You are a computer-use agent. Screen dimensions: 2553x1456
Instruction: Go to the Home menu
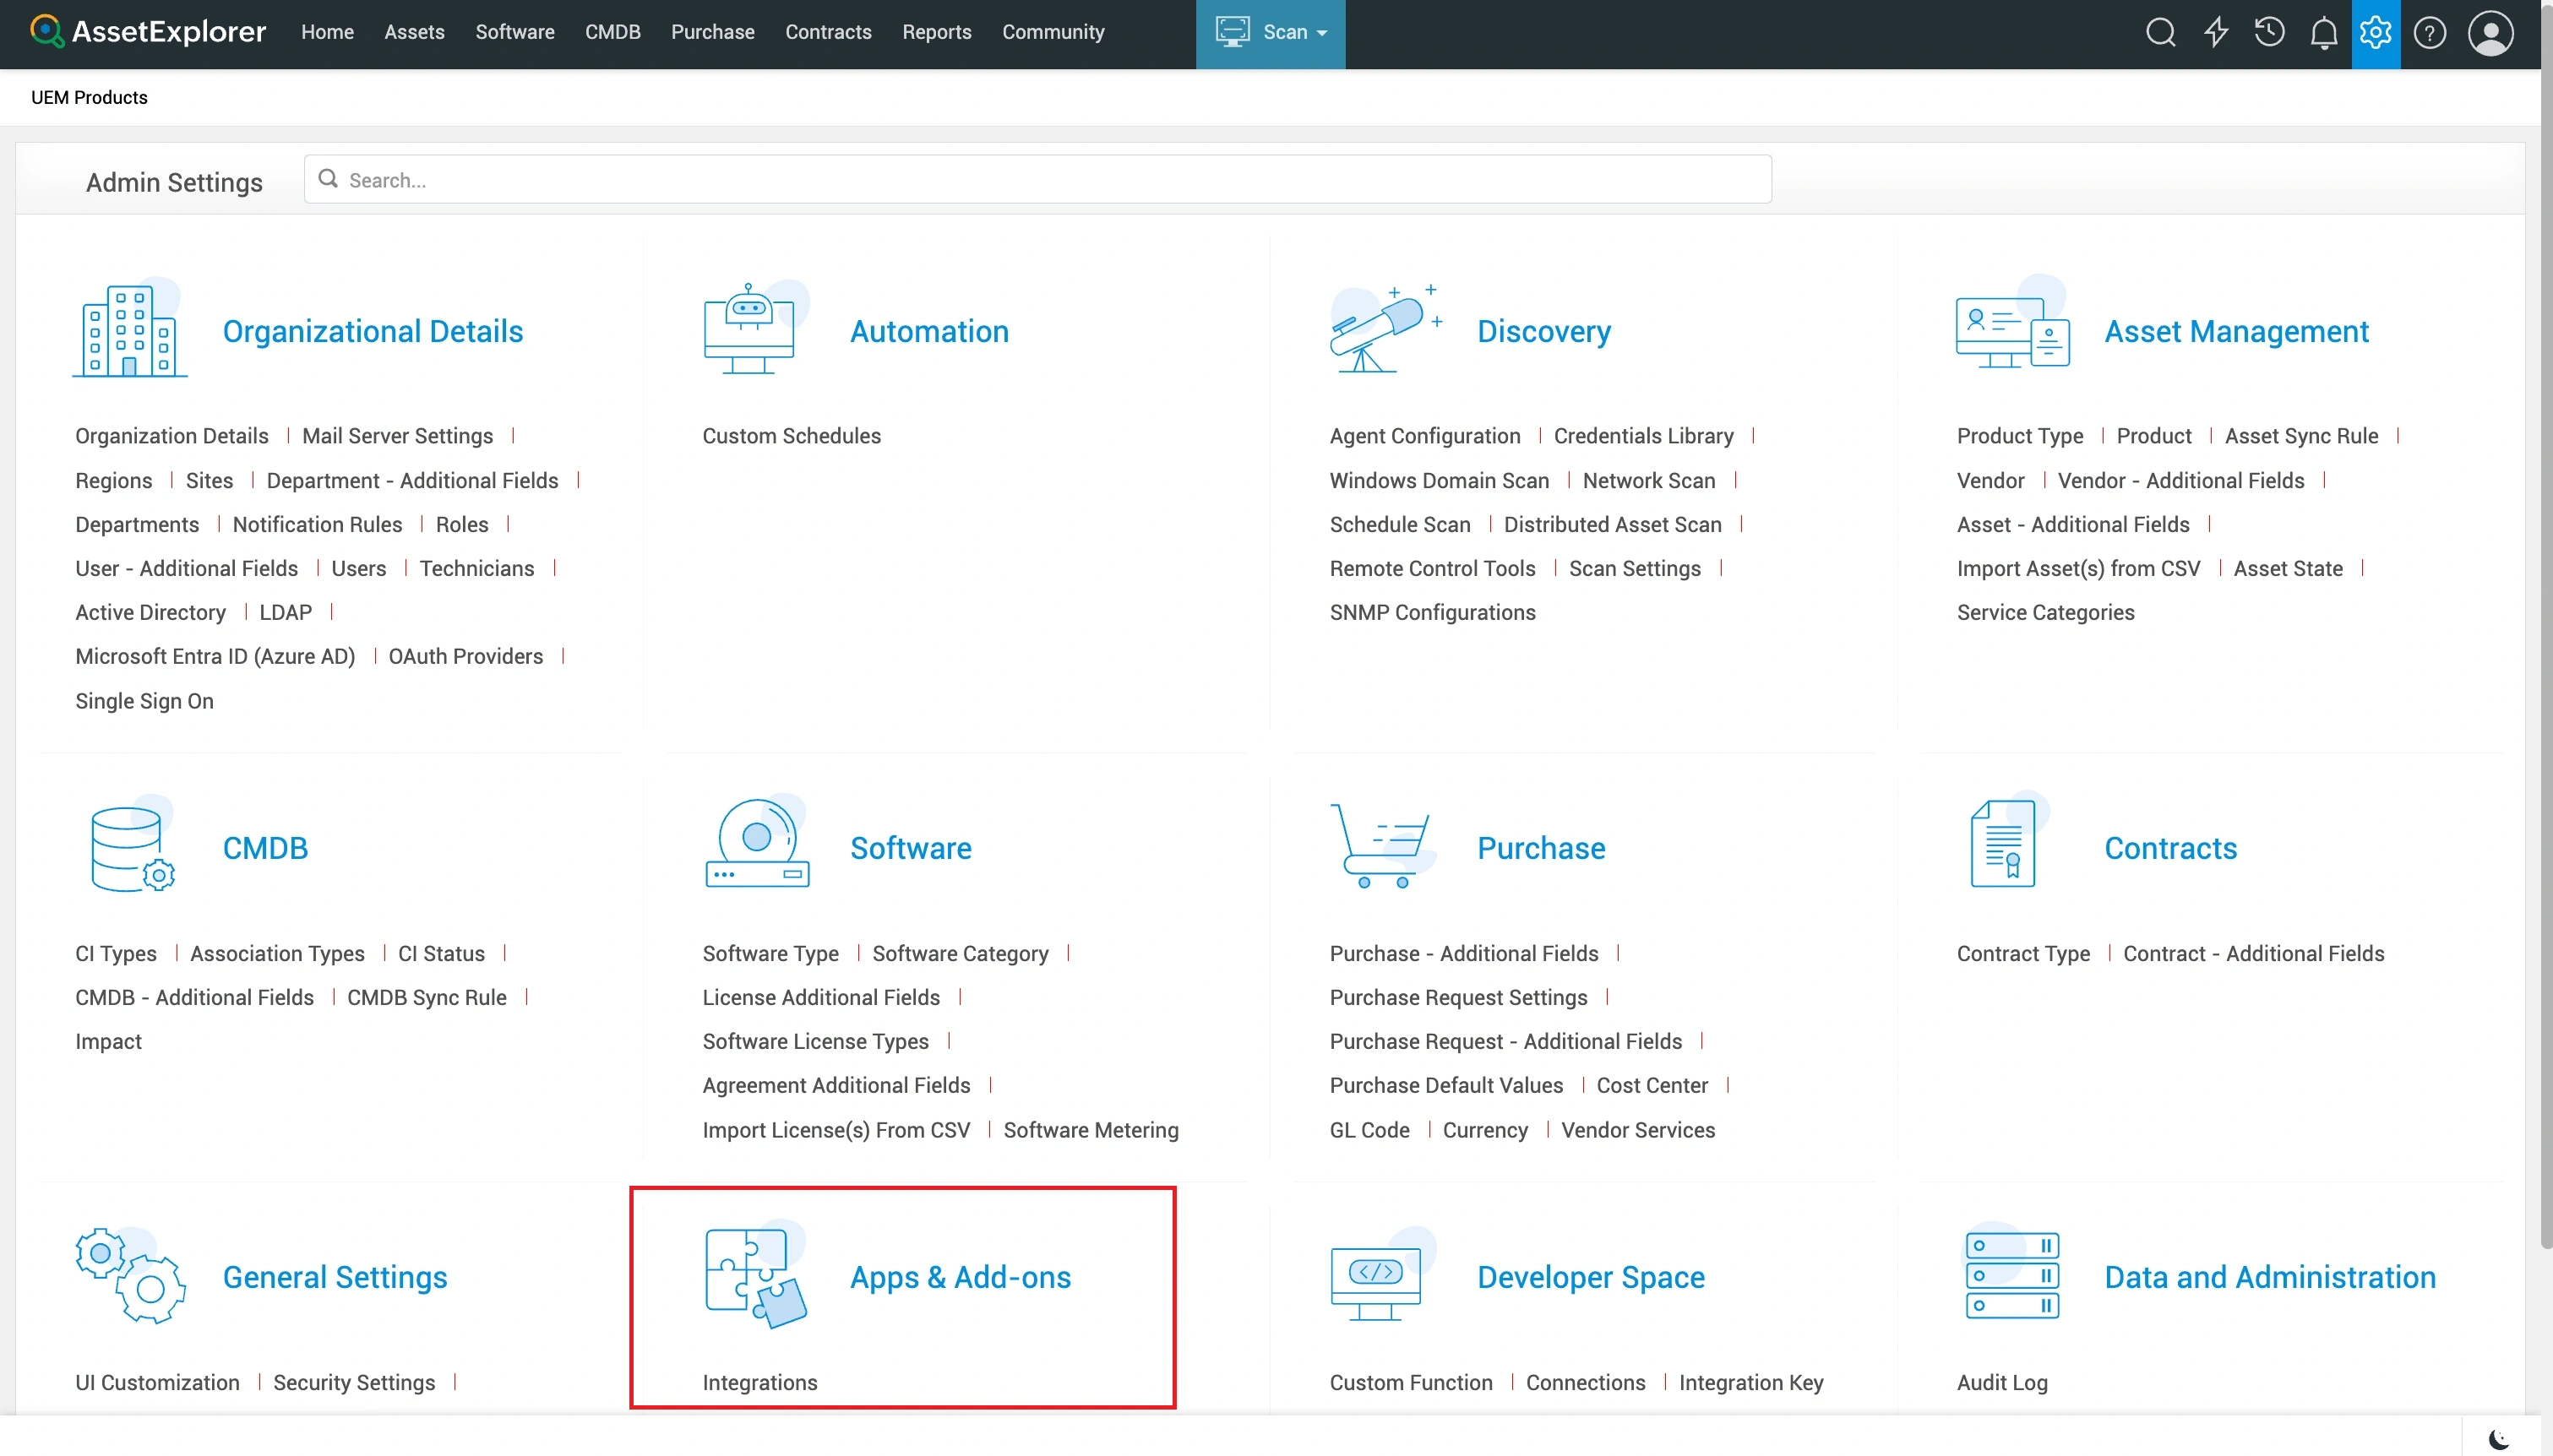click(x=327, y=32)
